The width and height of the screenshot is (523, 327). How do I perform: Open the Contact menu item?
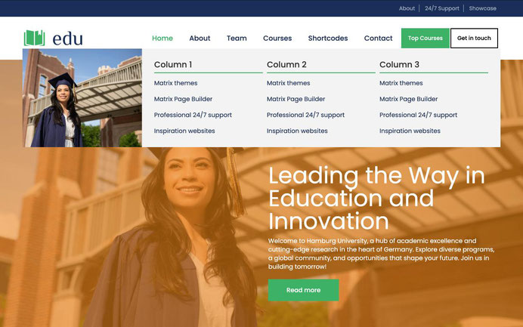[x=378, y=39]
